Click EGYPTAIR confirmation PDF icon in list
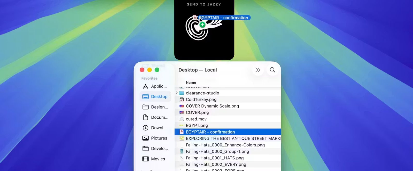413x171 pixels. 182,132
